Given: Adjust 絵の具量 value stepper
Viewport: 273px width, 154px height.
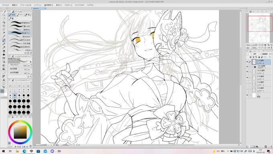Looking at the screenshot, I should (27, 70).
